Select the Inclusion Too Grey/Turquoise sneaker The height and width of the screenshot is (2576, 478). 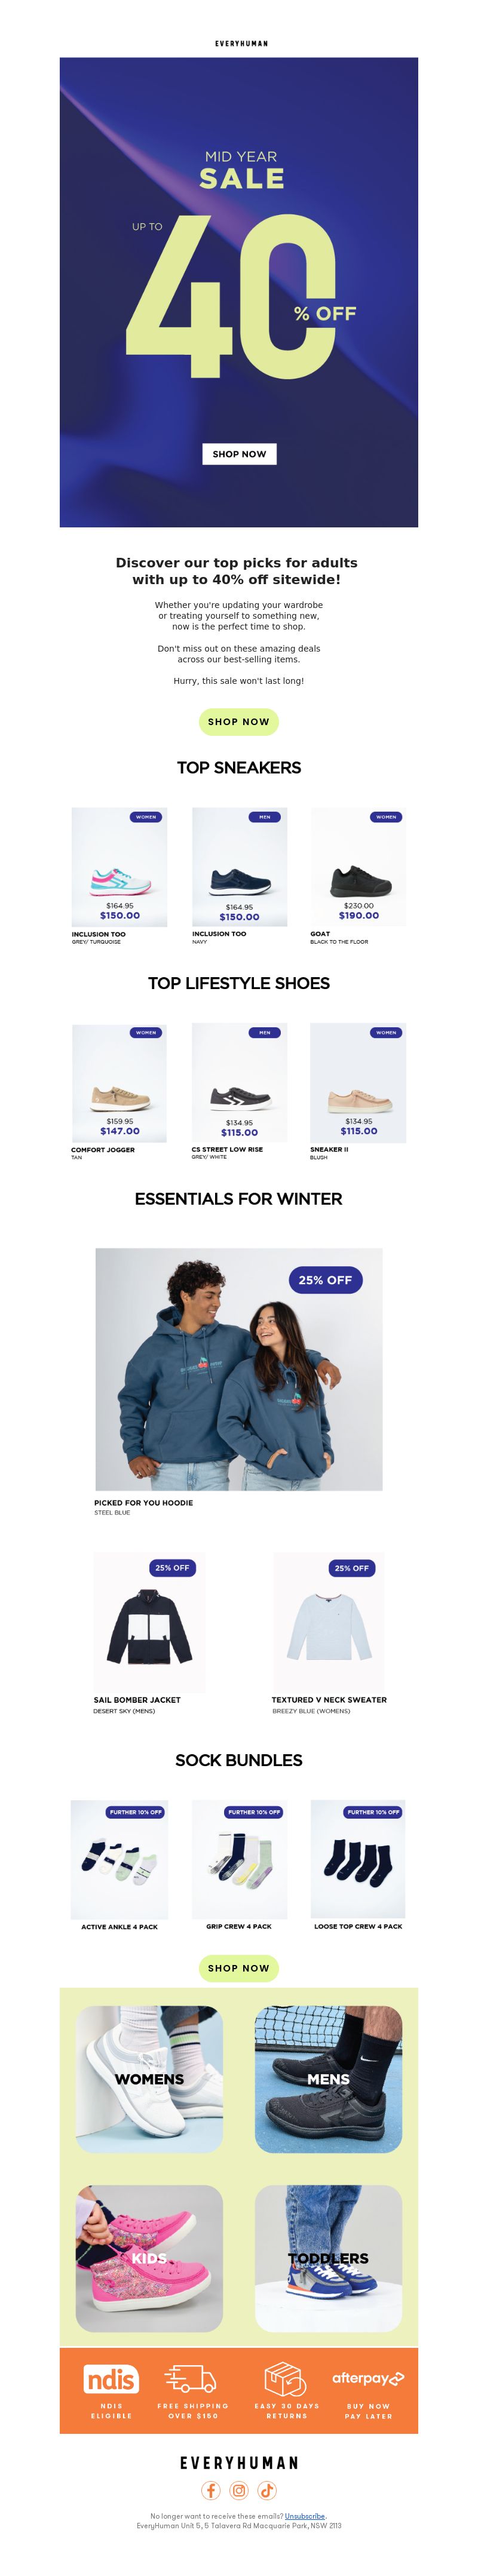119,868
